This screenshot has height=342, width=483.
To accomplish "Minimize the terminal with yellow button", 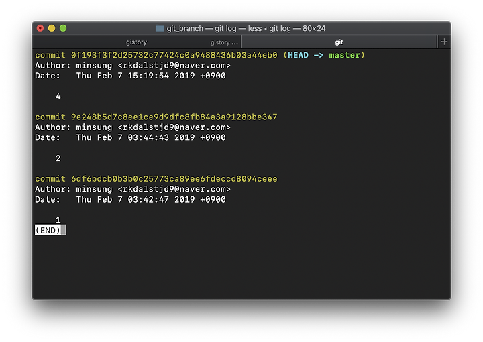I will pyautogui.click(x=52, y=28).
